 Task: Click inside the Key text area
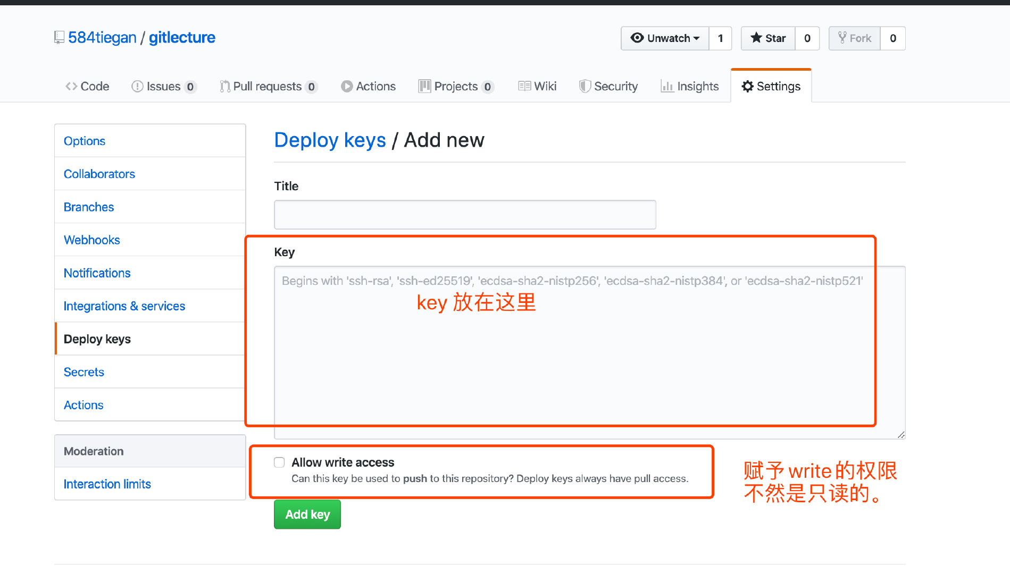tap(590, 353)
